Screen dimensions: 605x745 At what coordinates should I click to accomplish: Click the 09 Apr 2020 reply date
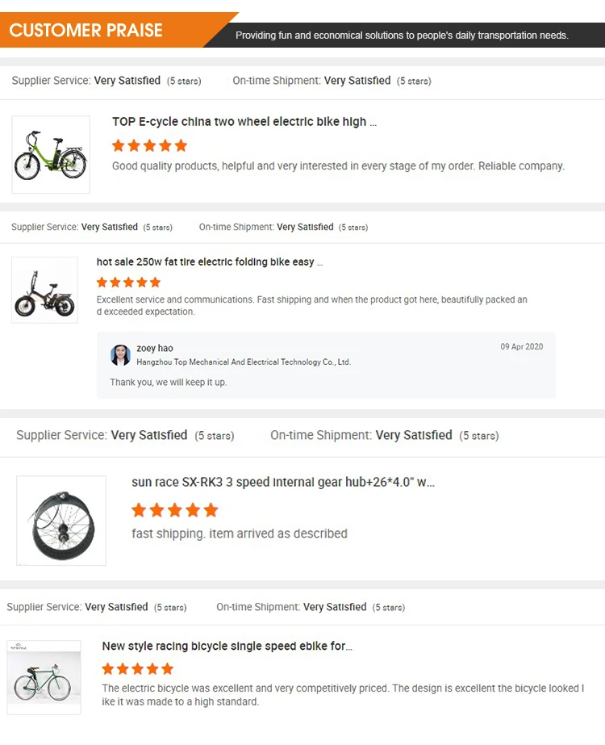point(521,347)
